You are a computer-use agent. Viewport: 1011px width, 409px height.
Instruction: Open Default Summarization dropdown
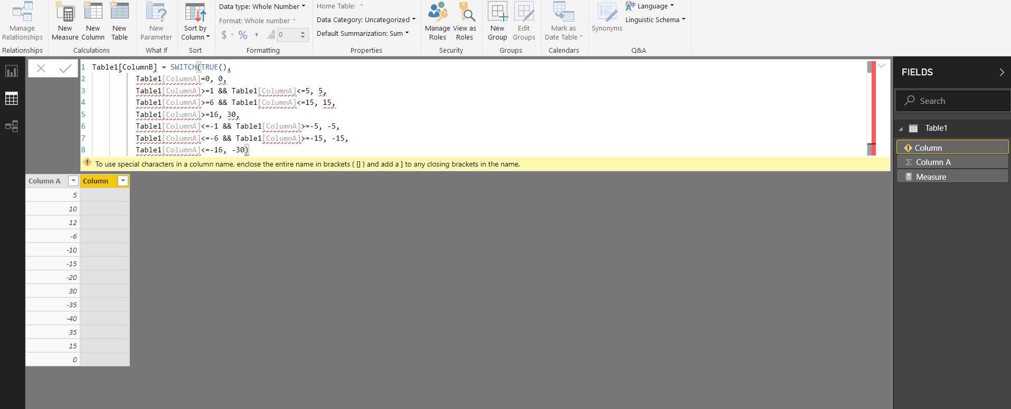(x=363, y=33)
